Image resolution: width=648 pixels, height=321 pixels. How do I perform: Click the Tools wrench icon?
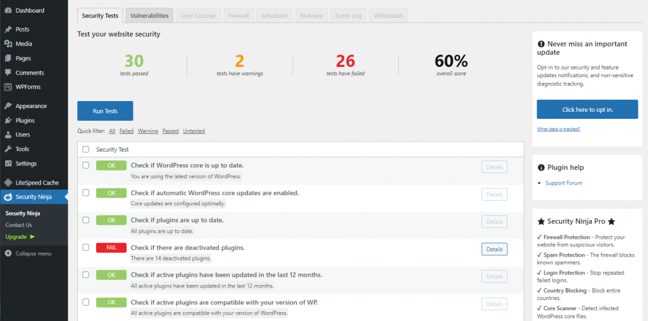point(8,149)
